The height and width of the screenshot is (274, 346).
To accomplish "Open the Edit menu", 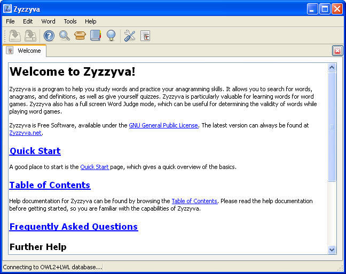I will (28, 21).
